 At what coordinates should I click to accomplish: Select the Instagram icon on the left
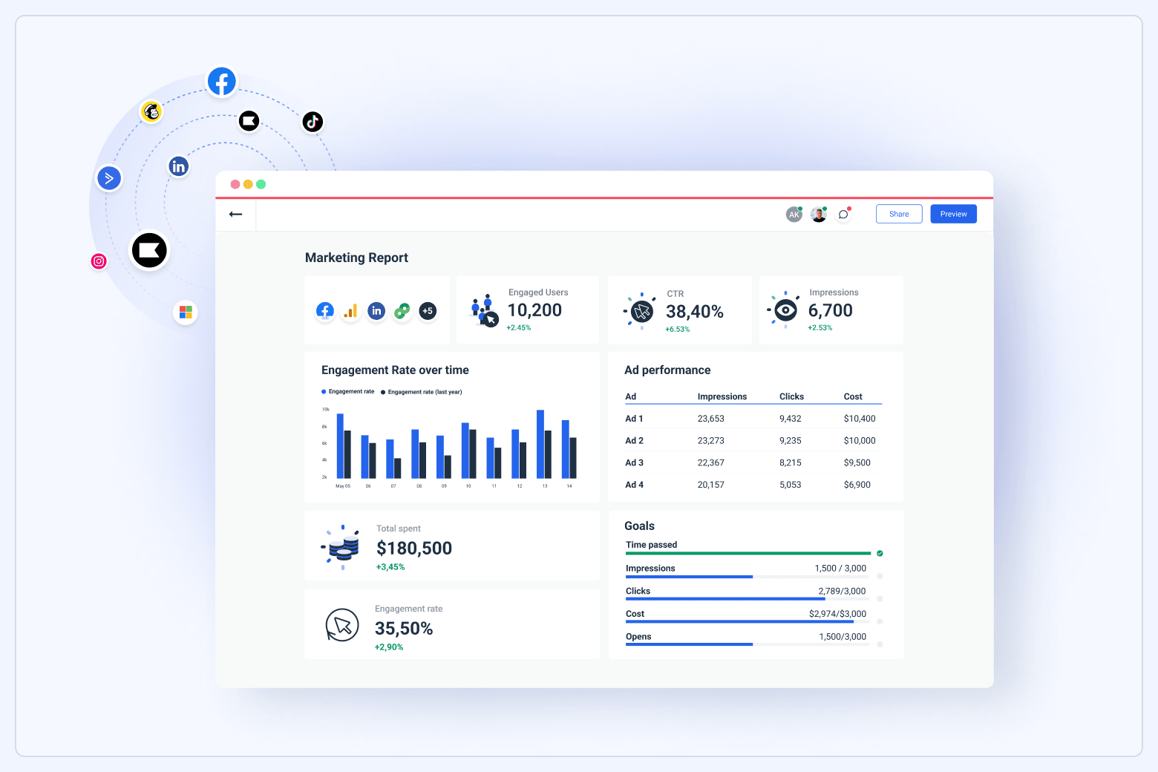99,261
